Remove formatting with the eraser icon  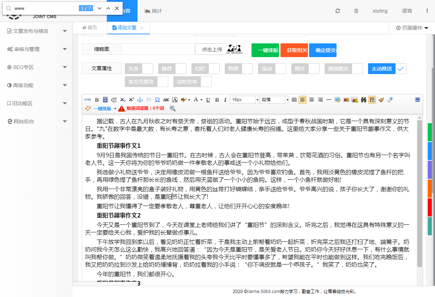pos(389,100)
